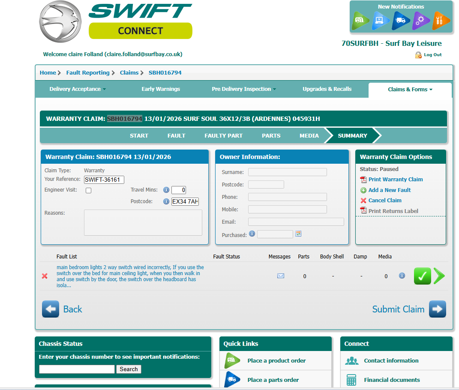Click the EX34 7AH postcode field
This screenshot has height=390, width=459.
[x=185, y=201]
